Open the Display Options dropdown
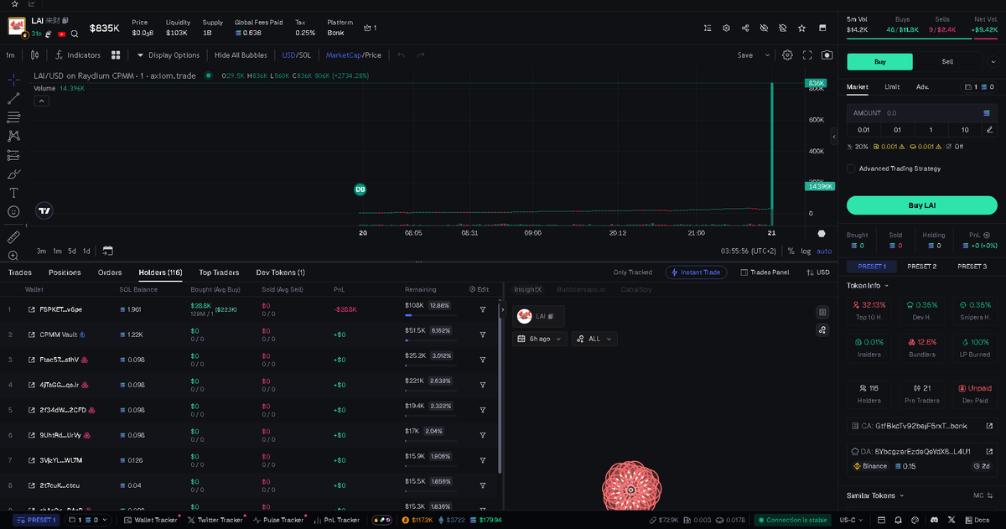The image size is (1006, 529). (x=169, y=55)
